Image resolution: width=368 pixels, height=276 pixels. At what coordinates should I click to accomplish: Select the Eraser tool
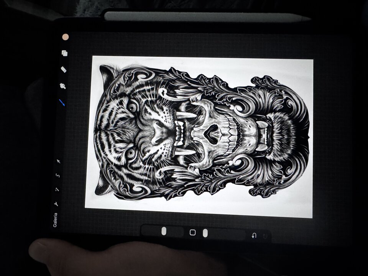tap(64, 69)
